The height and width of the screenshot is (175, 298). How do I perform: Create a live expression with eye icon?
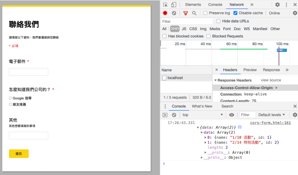click(x=232, y=115)
